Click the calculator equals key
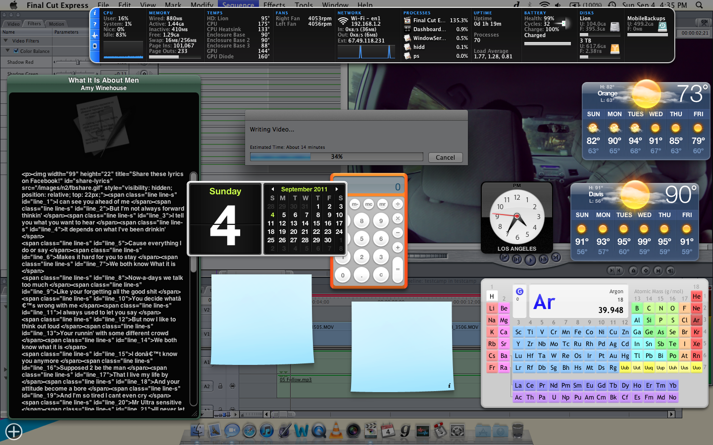 click(397, 269)
